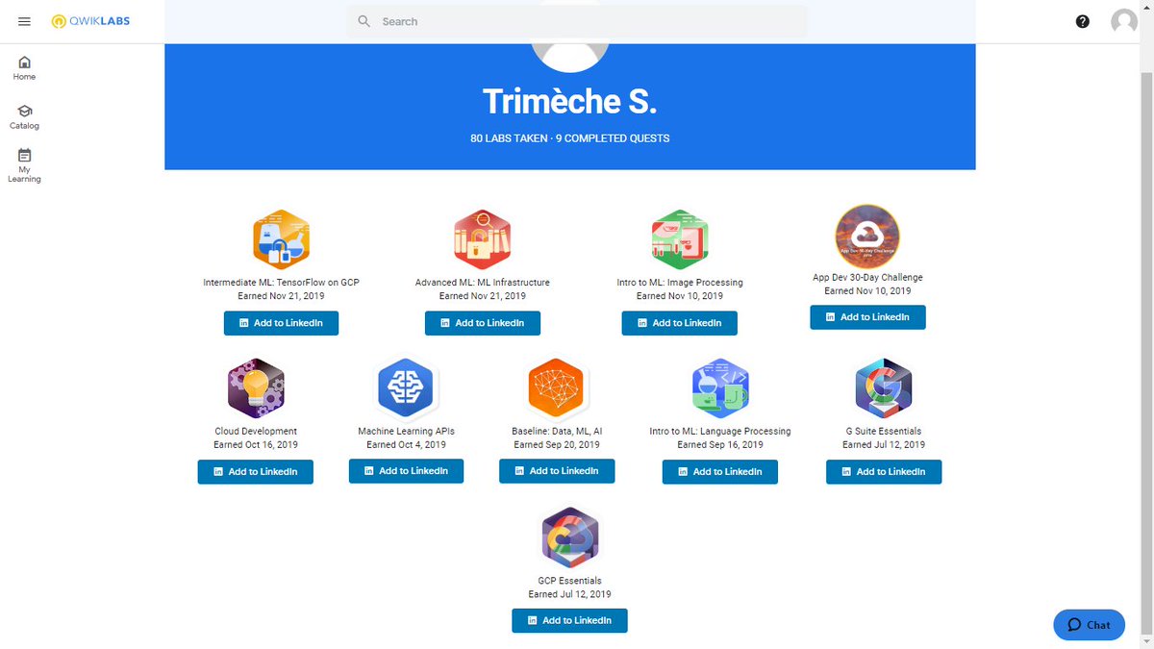Open the Chat support widget
The width and height of the screenshot is (1154, 649).
[1089, 625]
